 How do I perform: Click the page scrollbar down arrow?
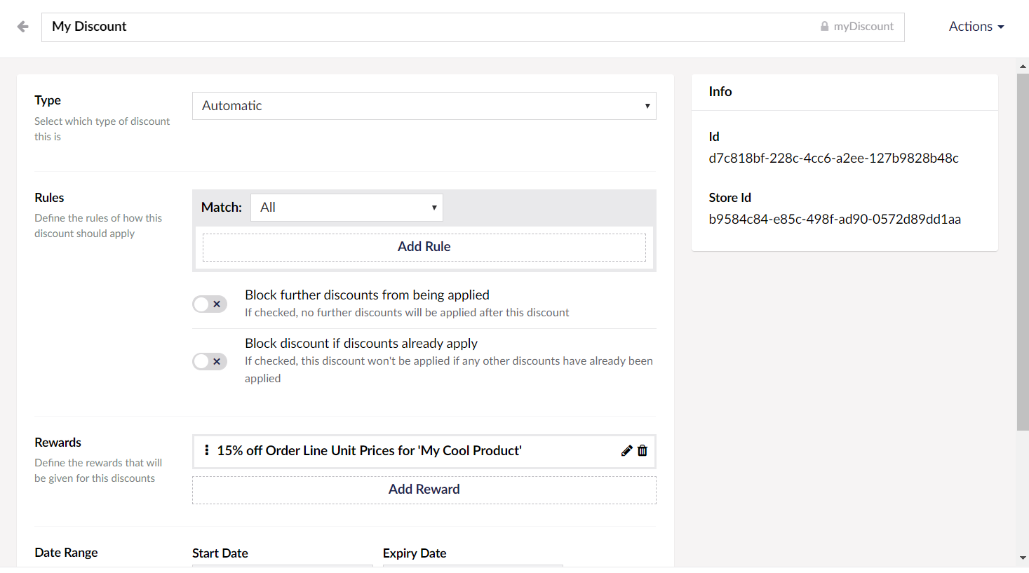pos(1023,558)
